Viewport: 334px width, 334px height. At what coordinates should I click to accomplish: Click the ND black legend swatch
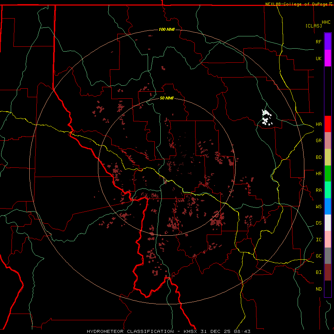[328, 289]
